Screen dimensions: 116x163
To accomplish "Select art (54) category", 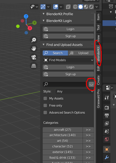I will [63, 141].
